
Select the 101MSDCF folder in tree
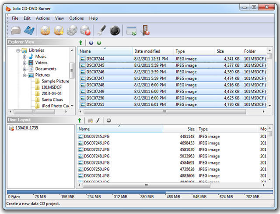(52, 87)
